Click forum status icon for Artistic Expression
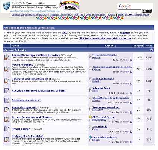Screen dimensions: 158x150 pos(7,119)
